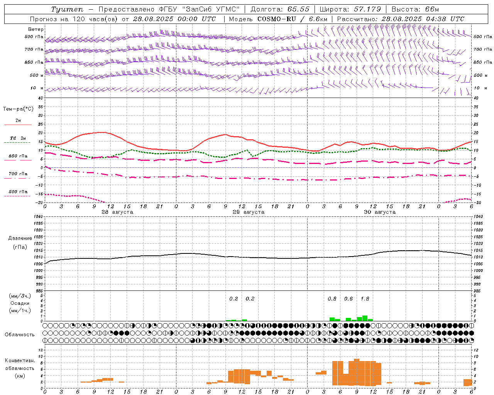This screenshot has height=395, width=494.
Task: Click the "Конвективн." convective cloud label
Action: coord(20,361)
